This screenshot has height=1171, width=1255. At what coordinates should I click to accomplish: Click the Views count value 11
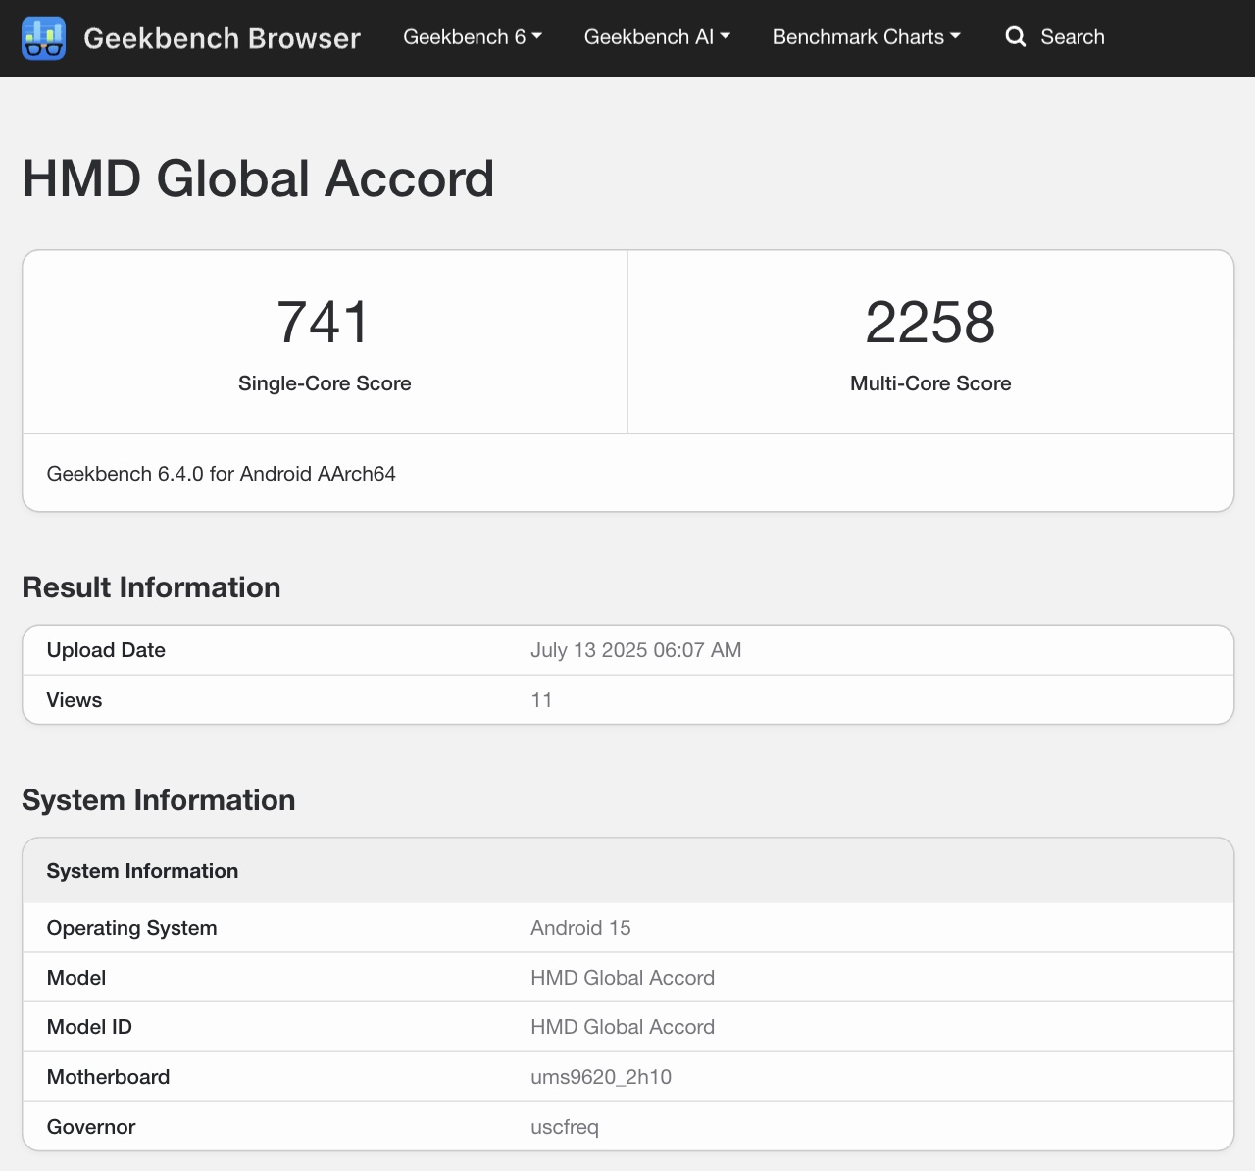tap(541, 700)
